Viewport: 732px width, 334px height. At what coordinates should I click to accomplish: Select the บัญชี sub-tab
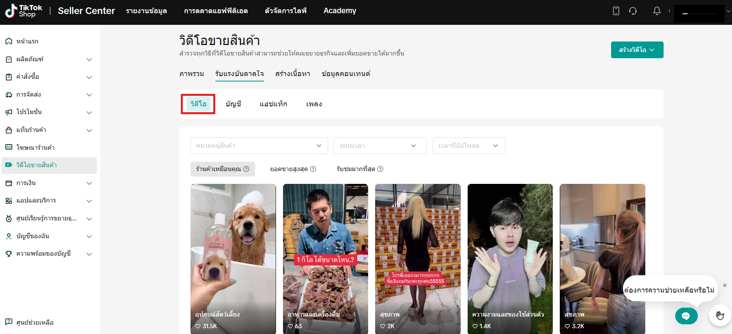[233, 104]
